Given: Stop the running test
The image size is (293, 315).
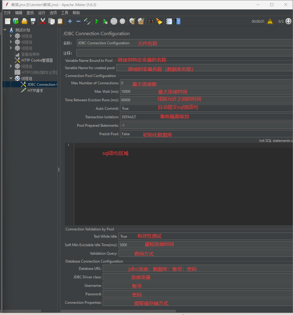Looking at the screenshot, I should (x=114, y=21).
